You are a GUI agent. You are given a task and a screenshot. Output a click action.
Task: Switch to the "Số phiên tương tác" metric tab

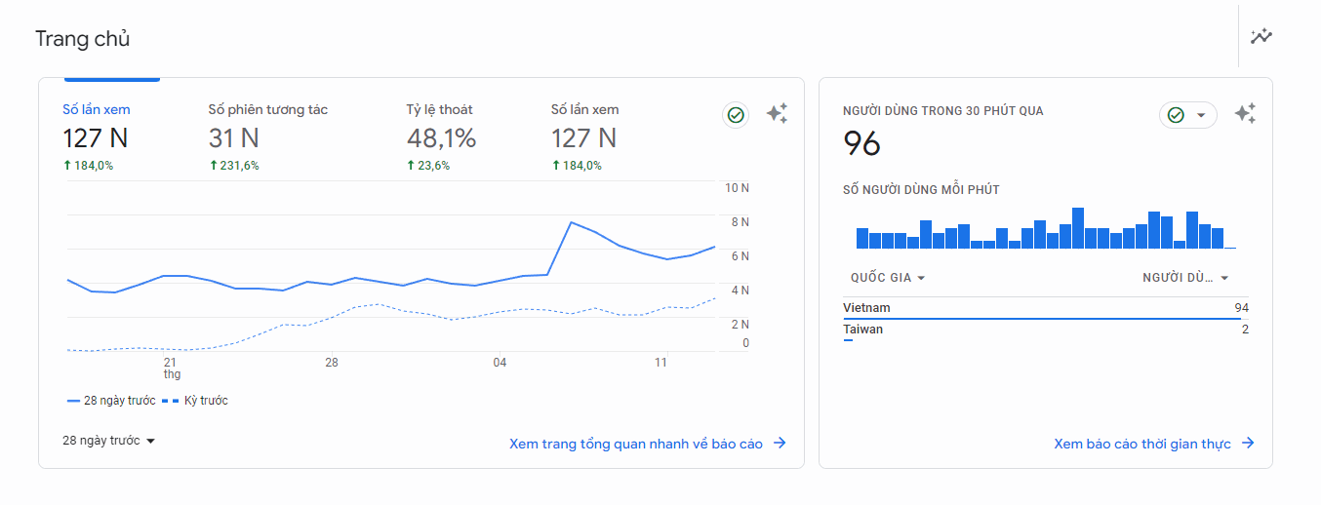click(x=267, y=136)
